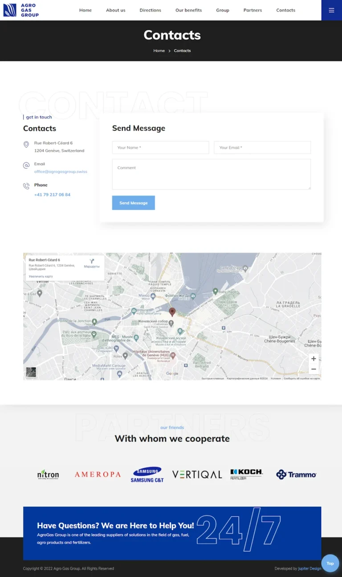Open the Home menu item
Viewport: 342px width, 577px height.
[85, 10]
